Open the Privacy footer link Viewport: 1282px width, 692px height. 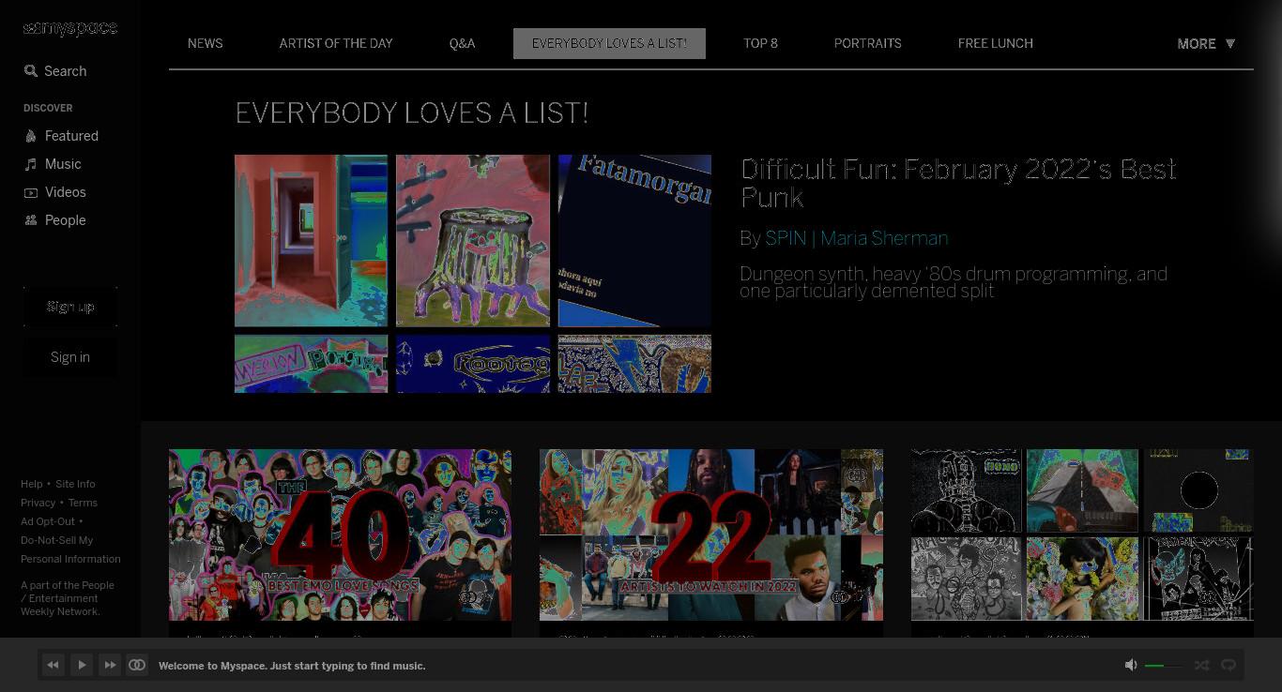tap(38, 503)
